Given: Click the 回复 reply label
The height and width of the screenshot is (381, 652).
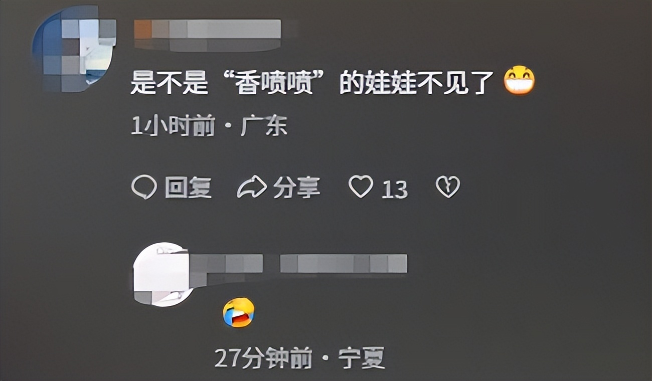Looking at the screenshot, I should (188, 188).
